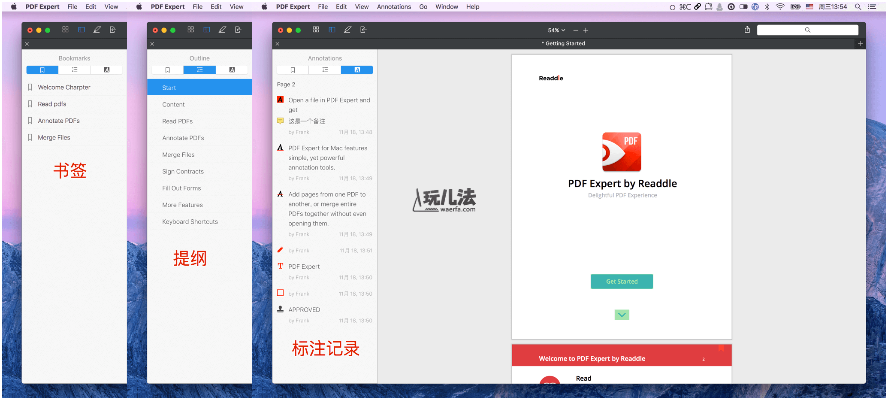The image size is (888, 400).
Task: Click export icon in Bookmarks window toolbar
Action: (x=113, y=30)
